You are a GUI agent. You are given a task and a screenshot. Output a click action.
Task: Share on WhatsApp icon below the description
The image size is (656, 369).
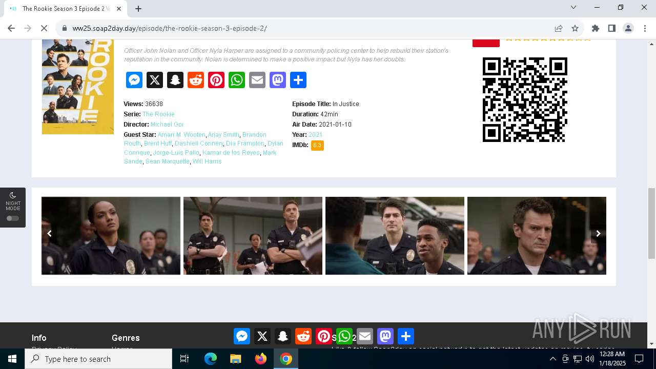coord(237,80)
